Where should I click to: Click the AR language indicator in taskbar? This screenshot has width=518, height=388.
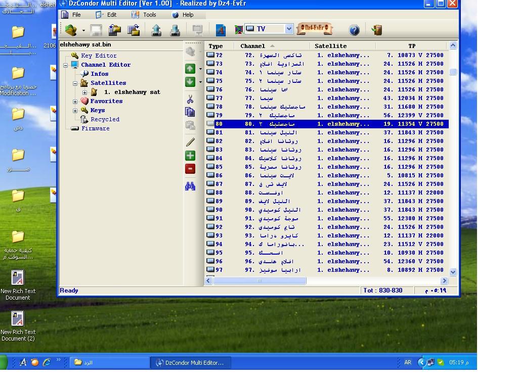(408, 362)
